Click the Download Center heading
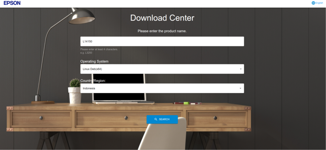This screenshot has width=326, height=150. (162, 18)
